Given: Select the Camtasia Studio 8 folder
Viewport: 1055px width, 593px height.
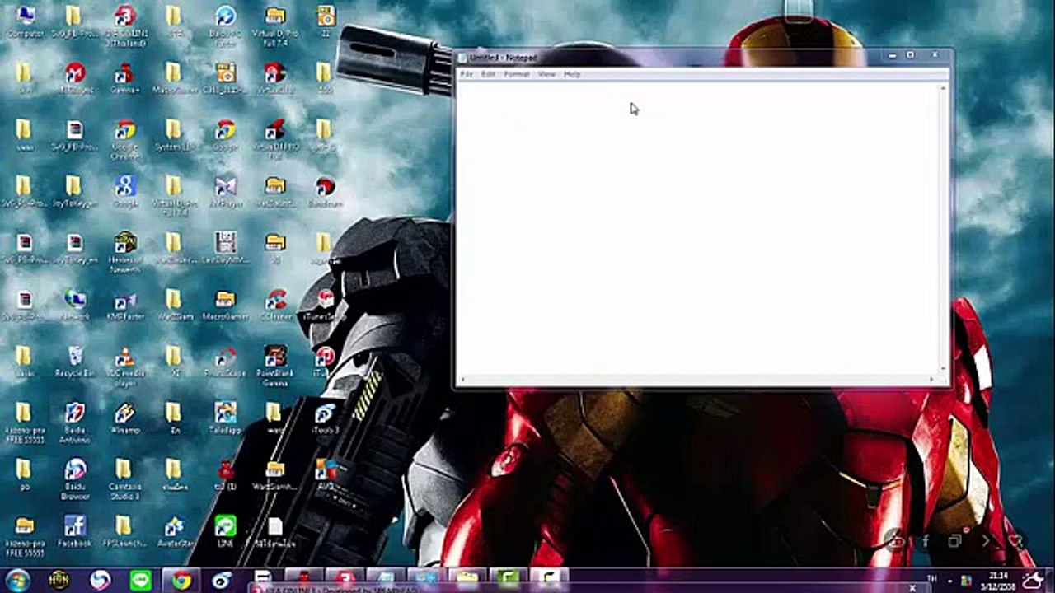Looking at the screenshot, I should pyautogui.click(x=125, y=479).
